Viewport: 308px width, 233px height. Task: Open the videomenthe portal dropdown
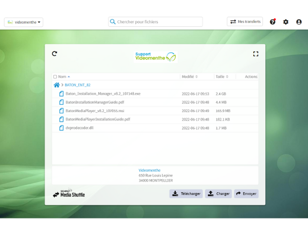tap(24, 22)
